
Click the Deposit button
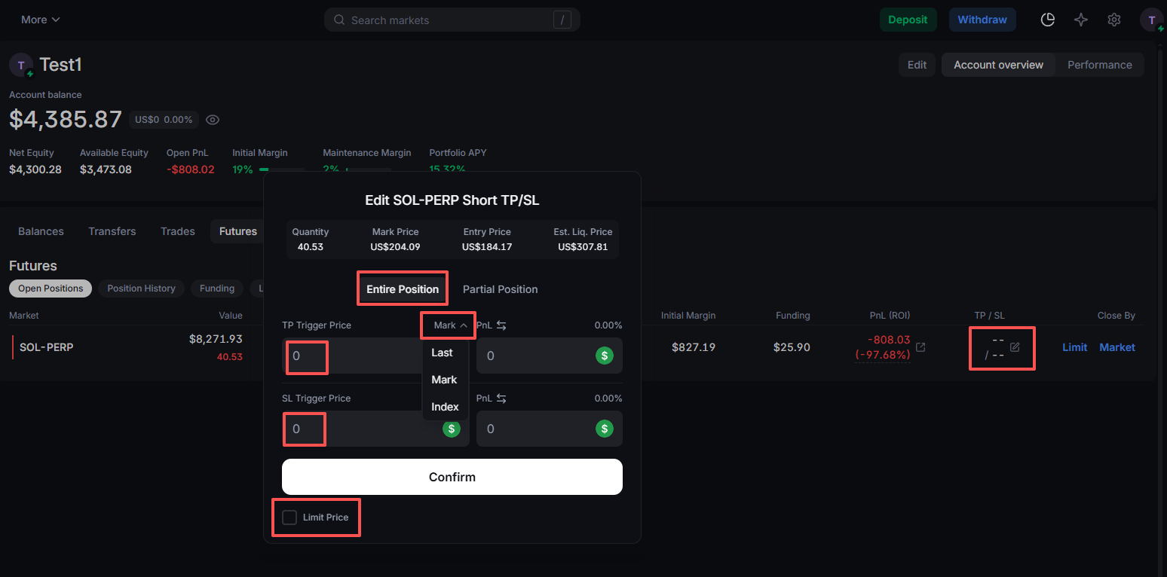pos(908,20)
